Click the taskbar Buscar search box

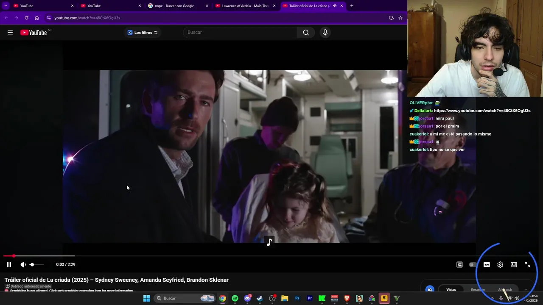pos(185,298)
